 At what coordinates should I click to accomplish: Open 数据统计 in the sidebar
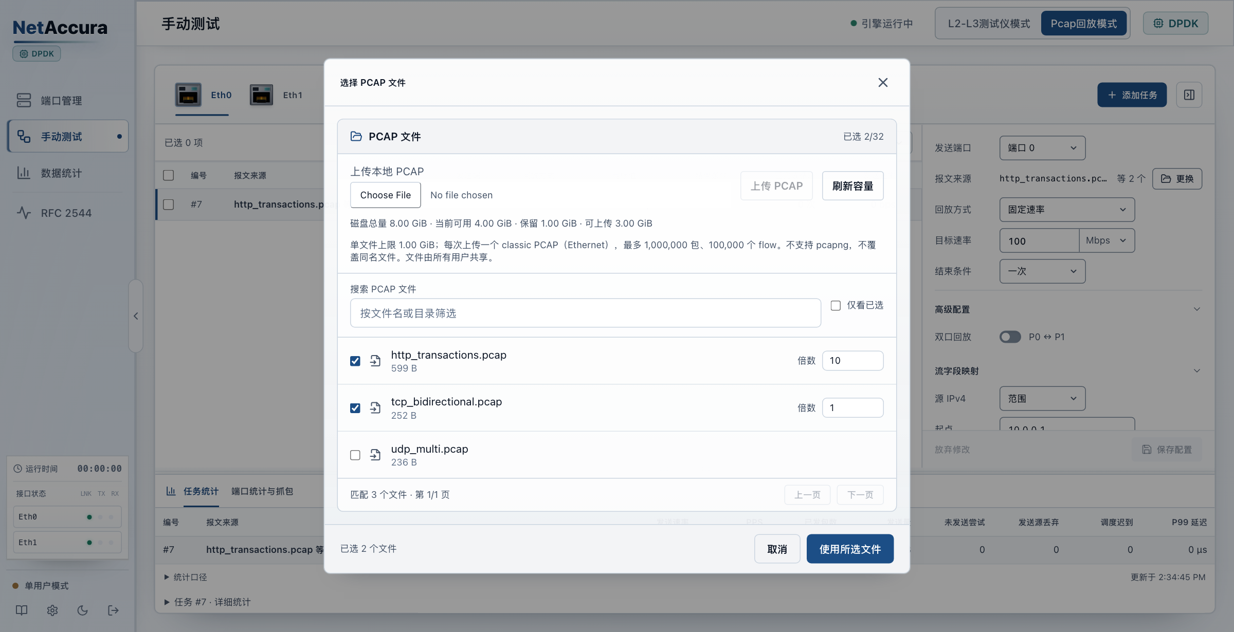coord(67,173)
